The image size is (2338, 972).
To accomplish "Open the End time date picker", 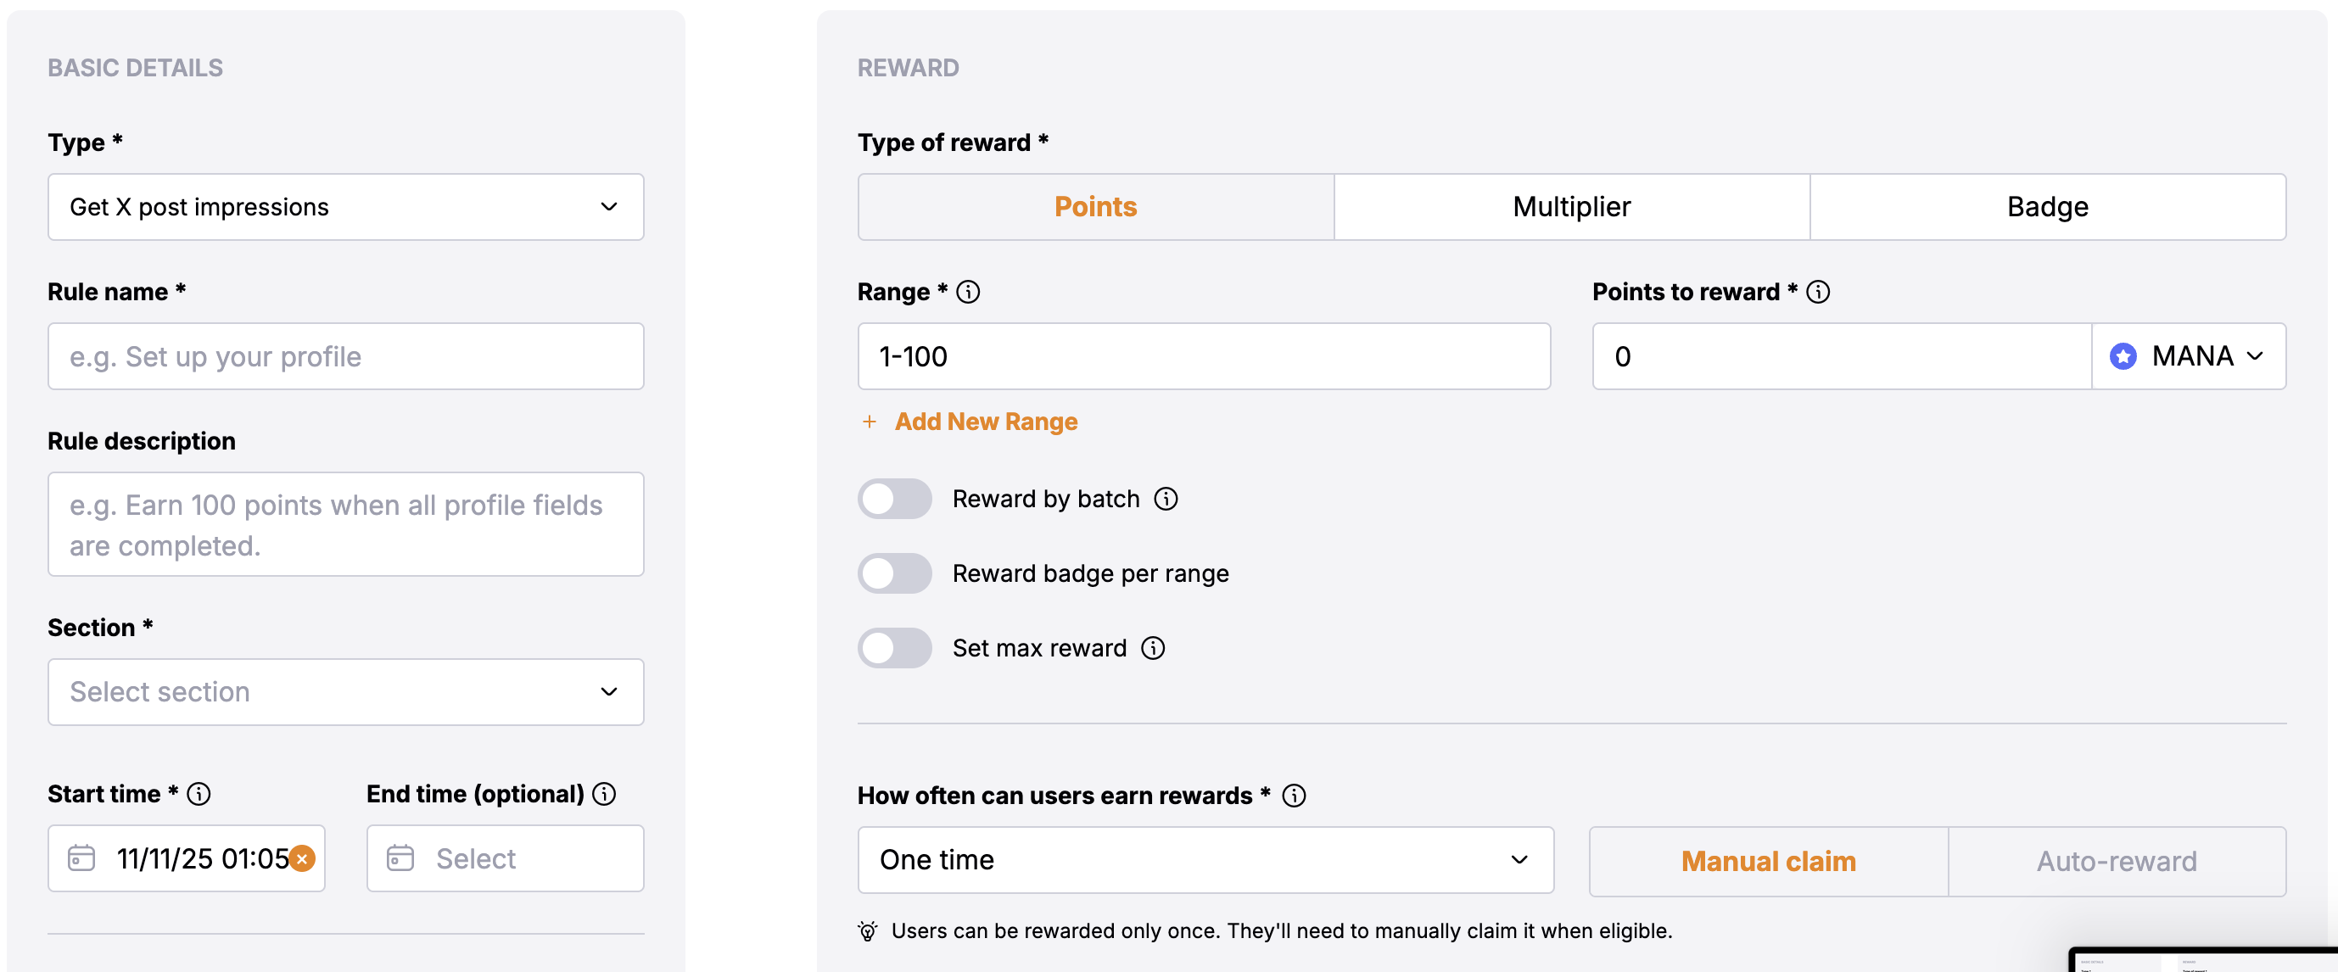I will (x=506, y=858).
